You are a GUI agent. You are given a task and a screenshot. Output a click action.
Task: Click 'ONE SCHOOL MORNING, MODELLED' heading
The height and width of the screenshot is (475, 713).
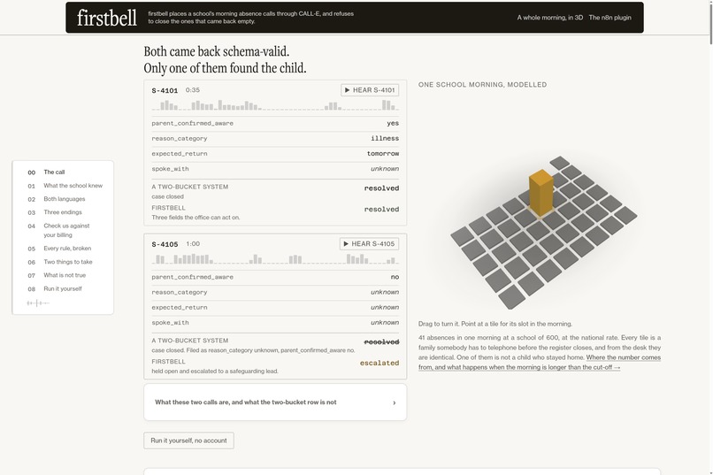[482, 85]
